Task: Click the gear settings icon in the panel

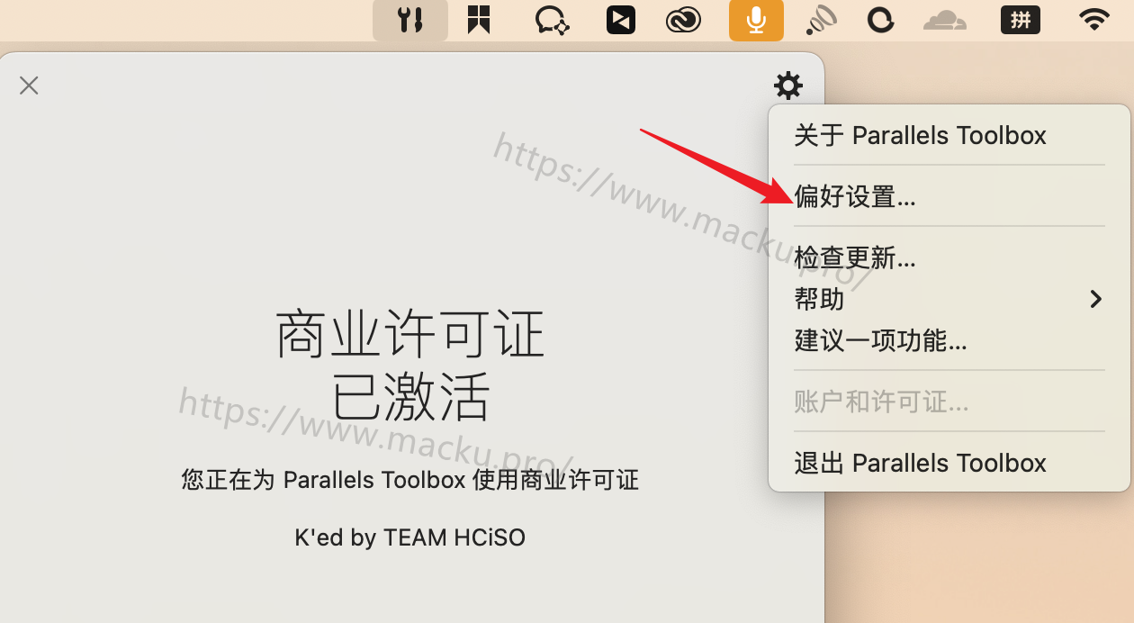Action: 788,86
